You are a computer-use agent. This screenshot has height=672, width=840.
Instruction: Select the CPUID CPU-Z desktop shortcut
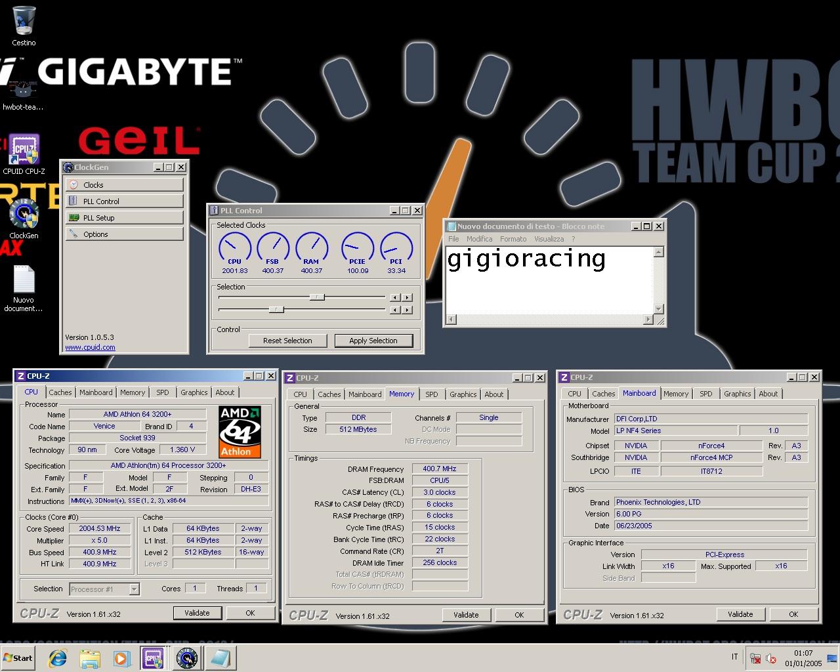tap(24, 155)
